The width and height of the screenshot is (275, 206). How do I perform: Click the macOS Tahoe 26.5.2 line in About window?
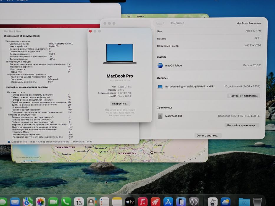coord(120,96)
